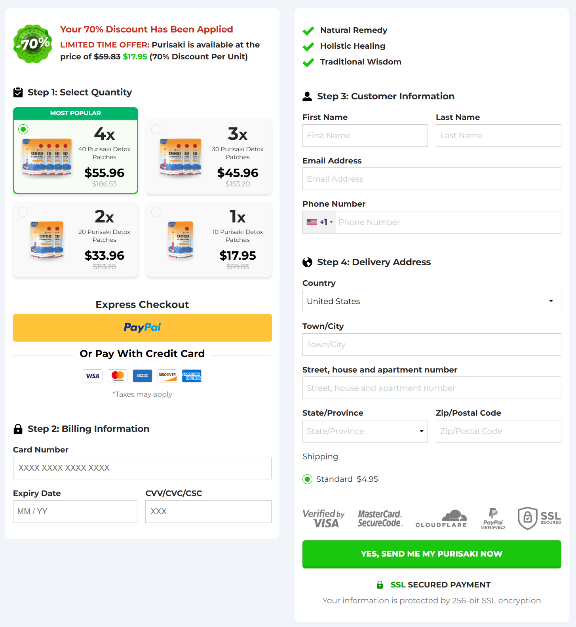Open the Country dropdown
This screenshot has height=627, width=576.
coord(431,301)
